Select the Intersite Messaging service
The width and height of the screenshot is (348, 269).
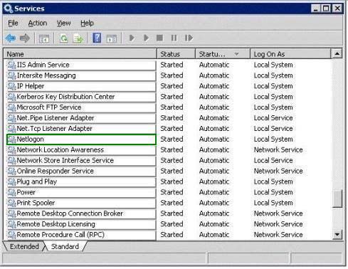click(81, 75)
